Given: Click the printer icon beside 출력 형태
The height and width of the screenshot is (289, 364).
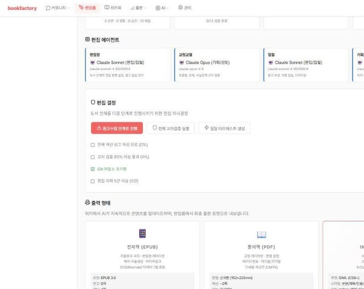Looking at the screenshot, I should [x=87, y=203].
